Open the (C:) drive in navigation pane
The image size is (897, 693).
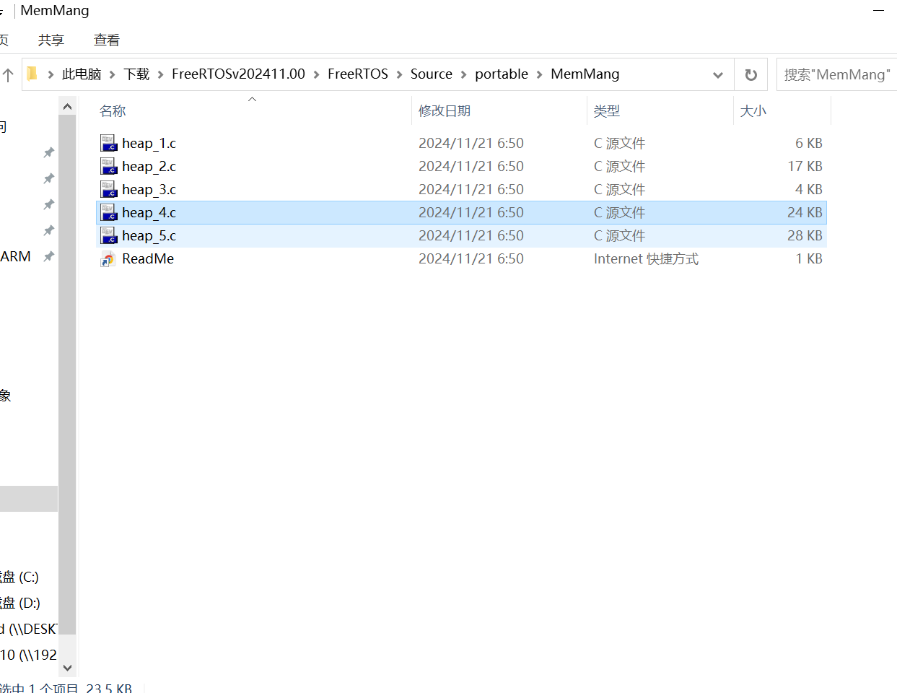point(19,577)
